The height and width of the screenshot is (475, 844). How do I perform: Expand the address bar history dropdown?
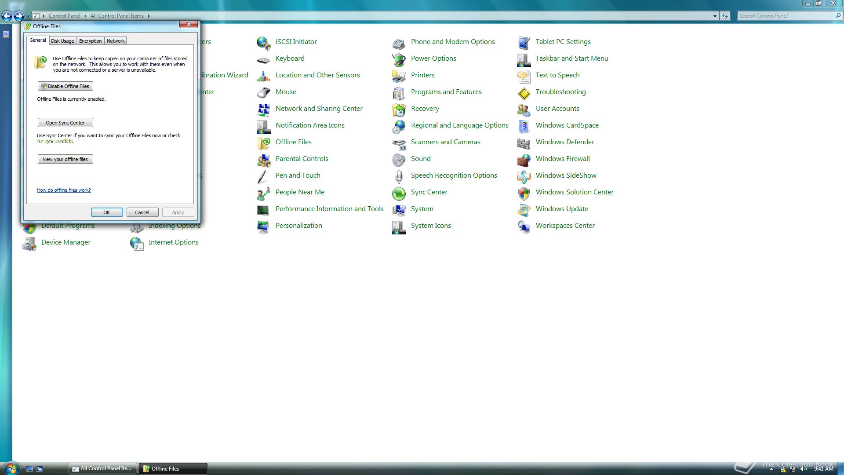click(x=715, y=16)
